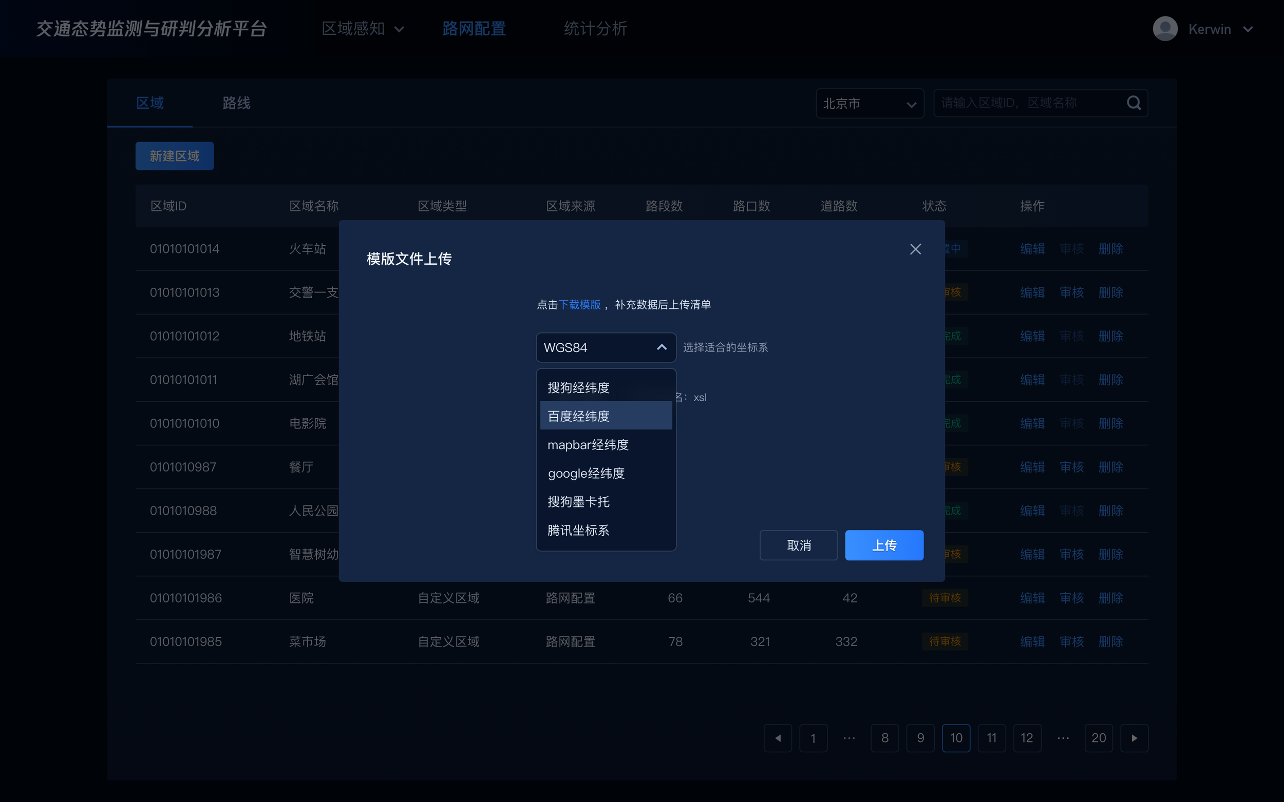1284x802 pixels.
Task: Select 百度经纬度 from the coordinate list
Action: click(x=578, y=416)
